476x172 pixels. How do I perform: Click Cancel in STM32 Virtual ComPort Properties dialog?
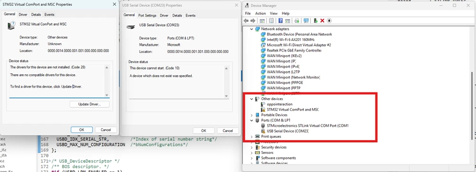106,130
